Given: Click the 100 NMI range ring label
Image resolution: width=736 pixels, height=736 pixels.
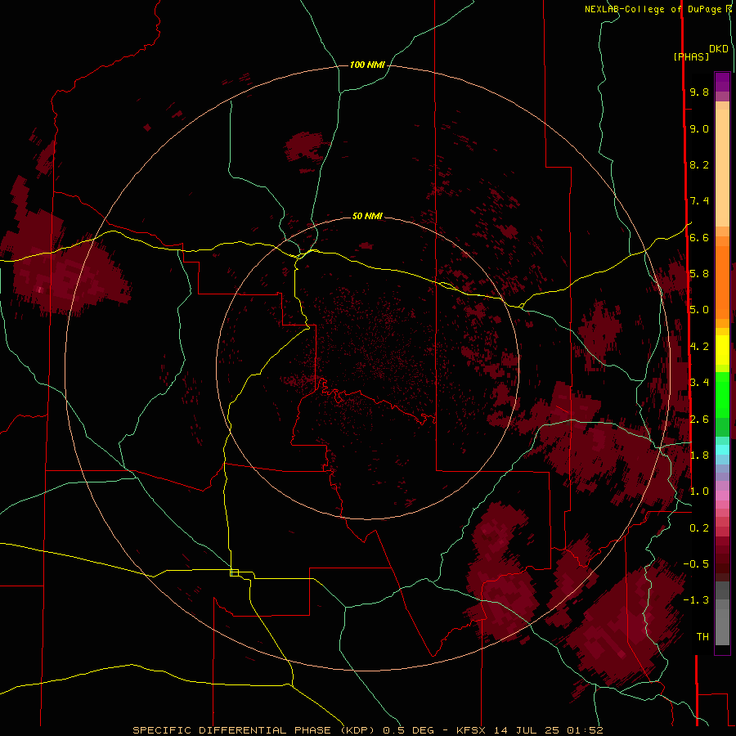Looking at the screenshot, I should point(367,65).
